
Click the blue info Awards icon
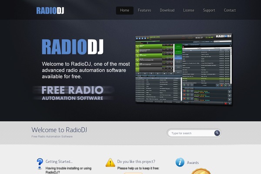point(180,162)
